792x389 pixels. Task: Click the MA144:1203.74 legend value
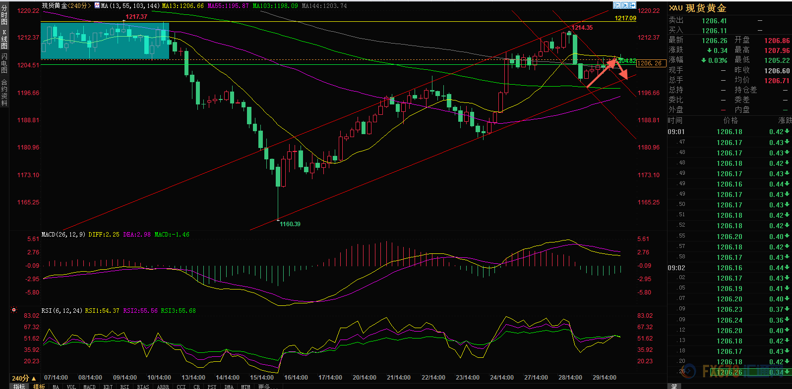coord(324,6)
